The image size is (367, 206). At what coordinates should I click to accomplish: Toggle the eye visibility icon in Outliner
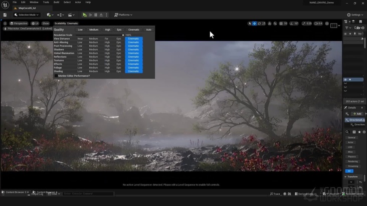345,79
